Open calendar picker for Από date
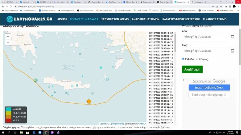Viewport: 241px width, 135px height. click(232, 37)
